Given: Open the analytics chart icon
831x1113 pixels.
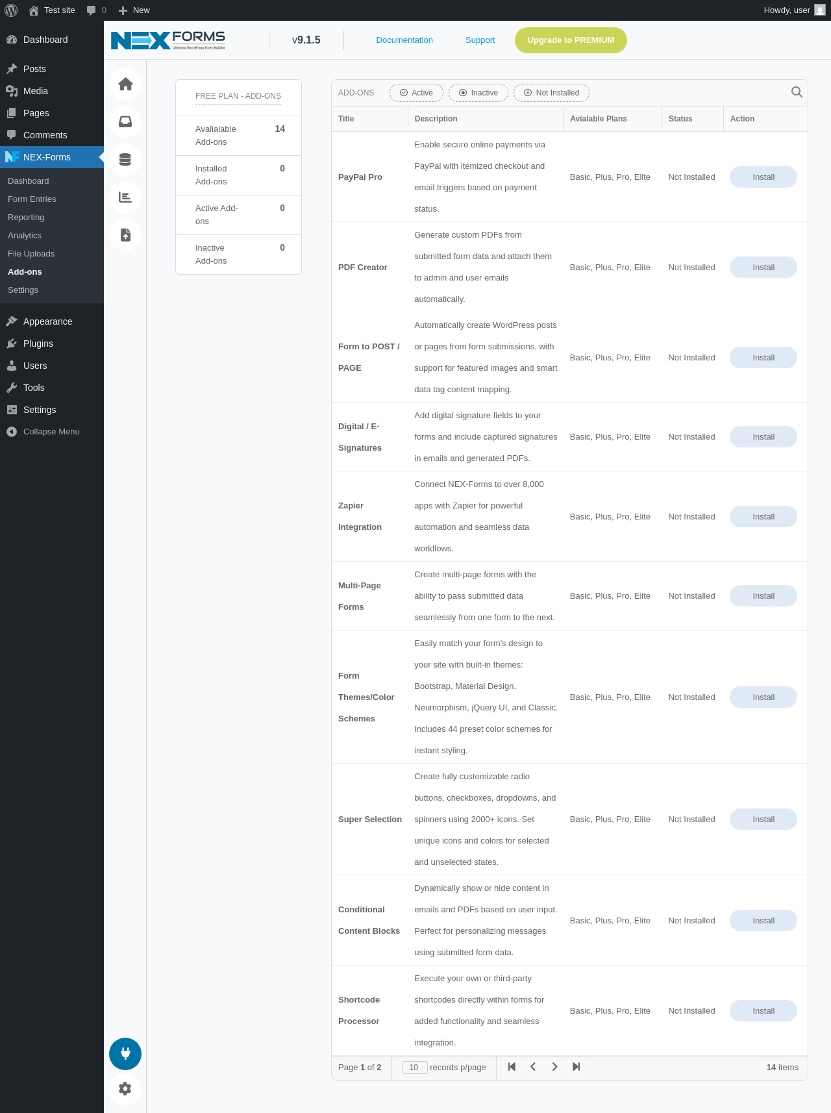Looking at the screenshot, I should click(x=125, y=197).
